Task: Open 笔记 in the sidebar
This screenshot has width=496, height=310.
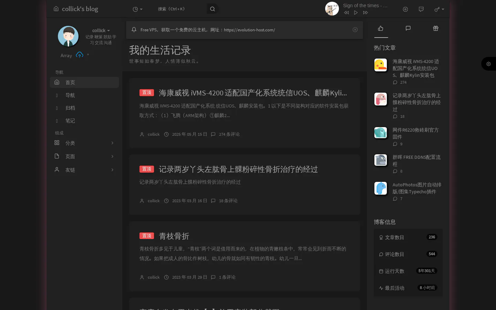Action: [x=84, y=121]
